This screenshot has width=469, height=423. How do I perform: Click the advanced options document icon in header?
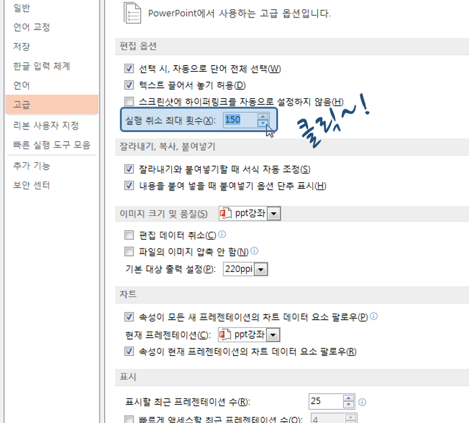pyautogui.click(x=132, y=13)
